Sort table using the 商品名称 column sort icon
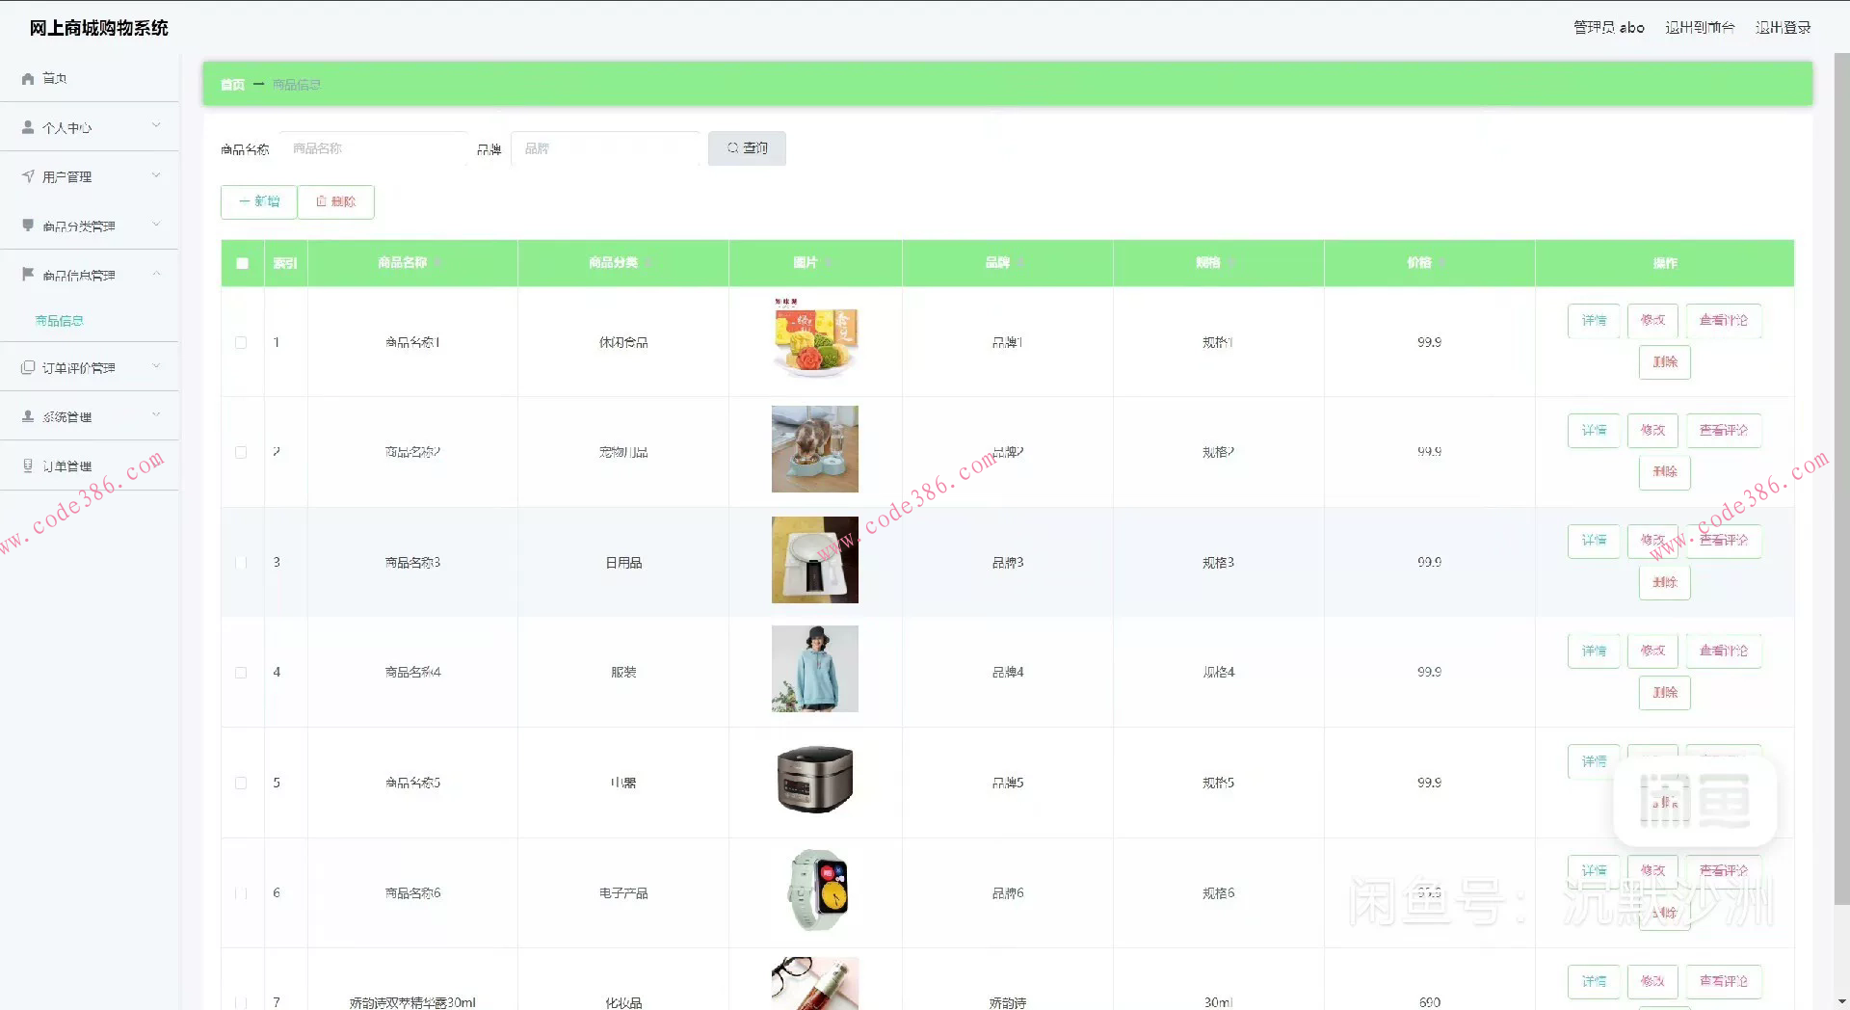1850x1010 pixels. point(437,262)
